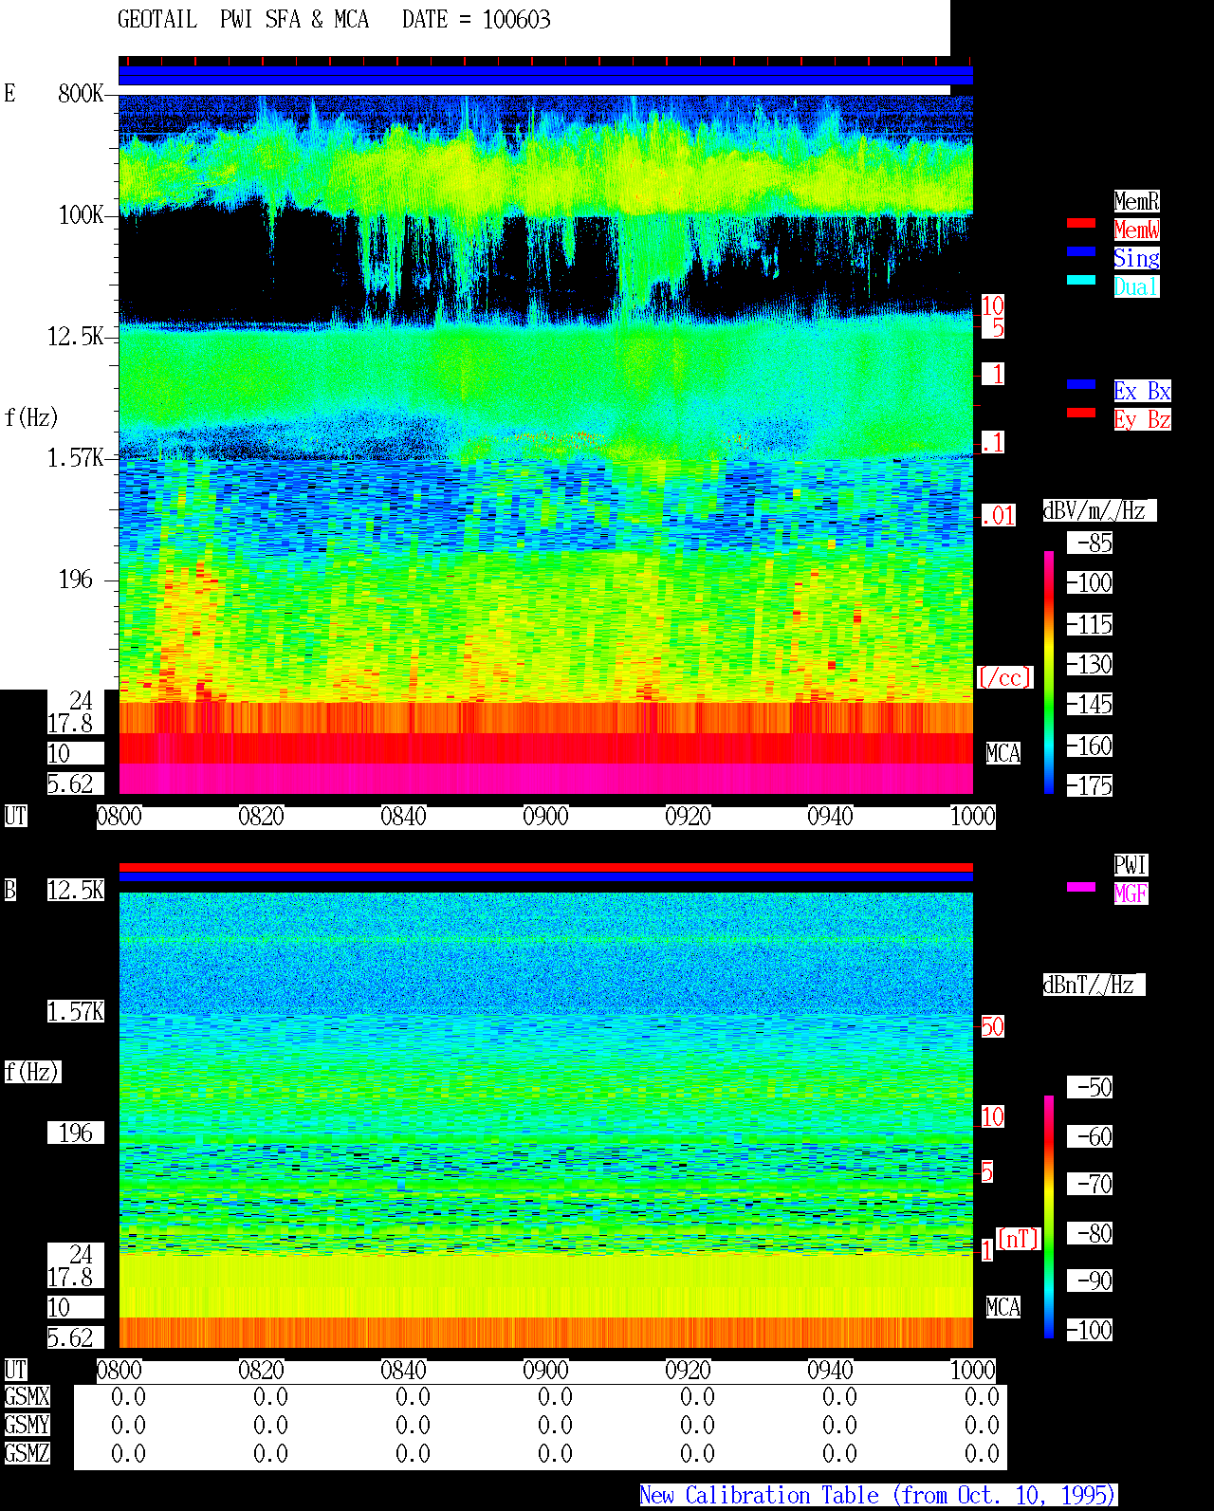Click the -85 color scale value
Image resolution: width=1214 pixels, height=1511 pixels.
[1091, 543]
